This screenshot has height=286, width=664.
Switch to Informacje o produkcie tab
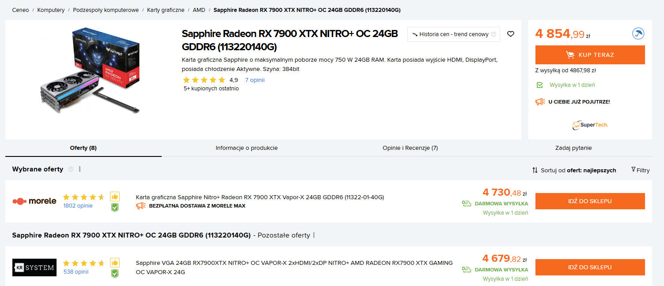pyautogui.click(x=247, y=148)
